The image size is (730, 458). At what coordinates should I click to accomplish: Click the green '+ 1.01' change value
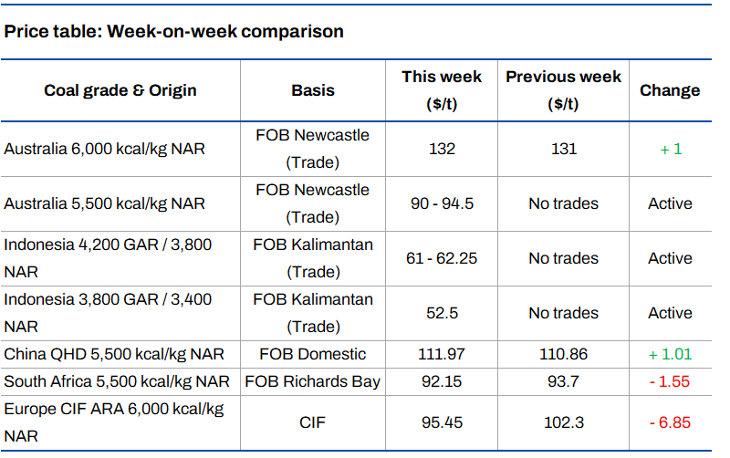[x=670, y=354]
